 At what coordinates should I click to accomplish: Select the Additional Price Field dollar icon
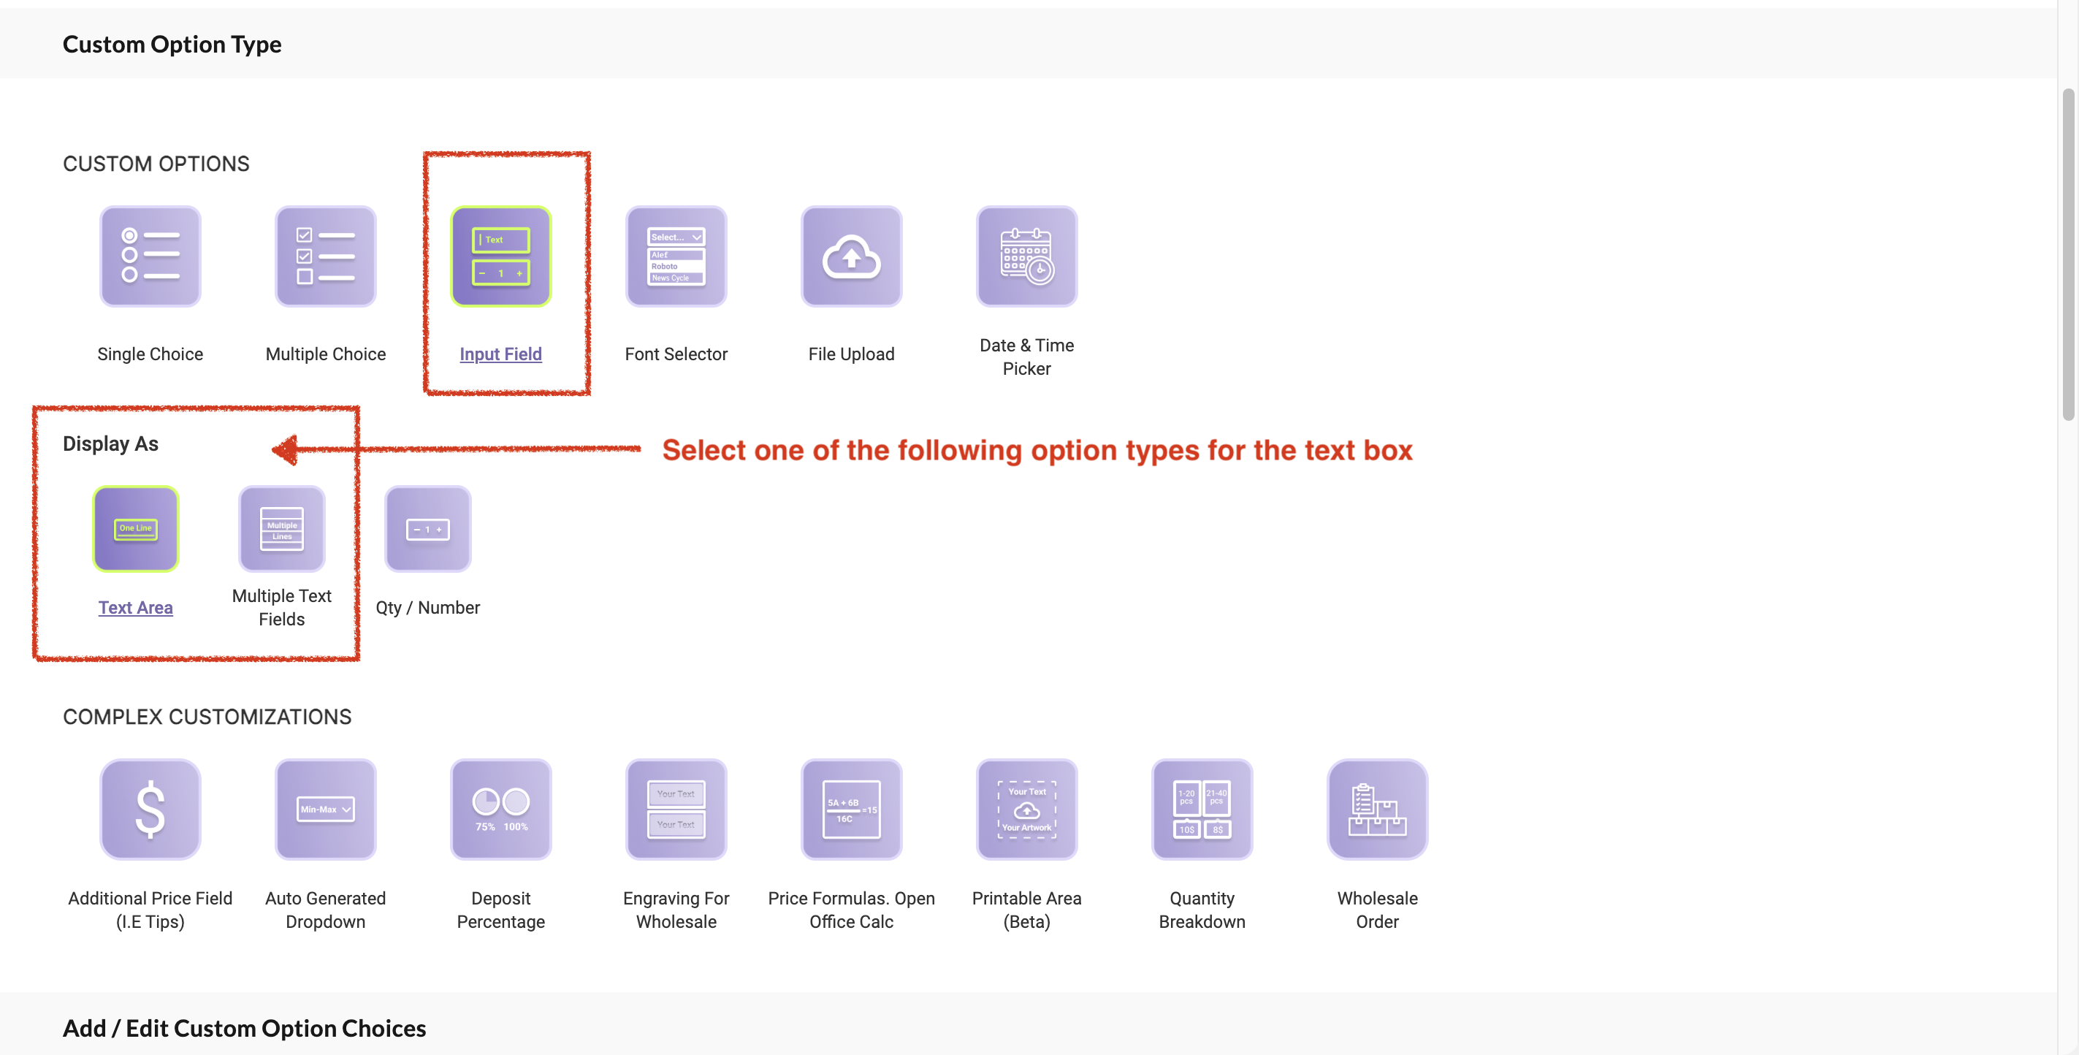(150, 809)
